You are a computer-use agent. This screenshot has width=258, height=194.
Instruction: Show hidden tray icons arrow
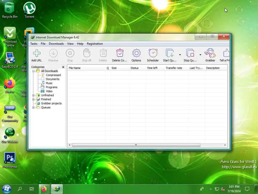[211, 189]
